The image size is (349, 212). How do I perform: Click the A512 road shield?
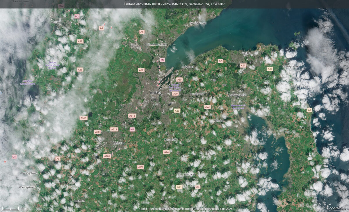132,115
